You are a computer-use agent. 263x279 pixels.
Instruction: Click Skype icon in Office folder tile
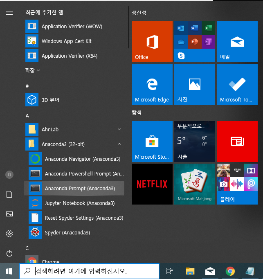pyautogui.click(x=181, y=56)
